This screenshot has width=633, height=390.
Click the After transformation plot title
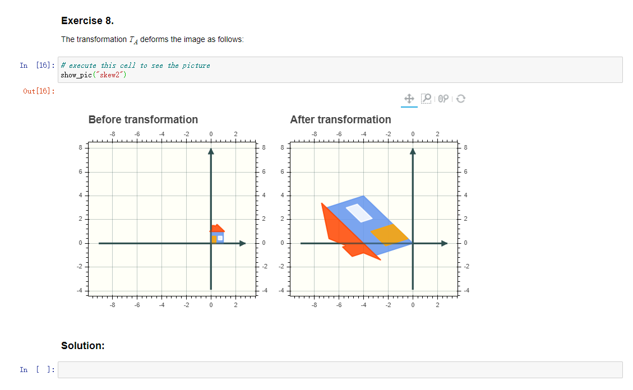[x=340, y=119]
